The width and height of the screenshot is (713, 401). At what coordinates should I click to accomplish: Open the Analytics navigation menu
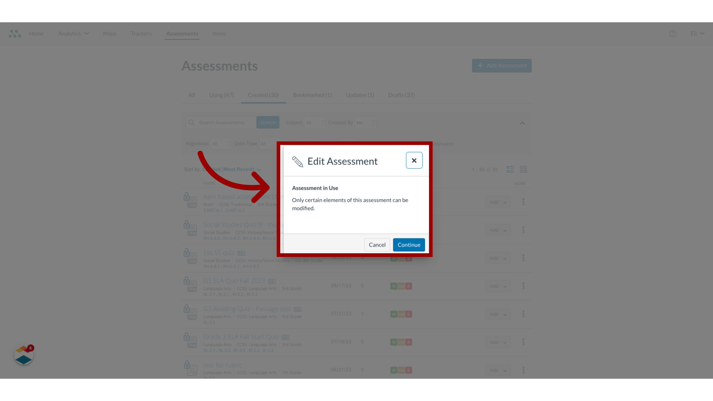tap(73, 33)
